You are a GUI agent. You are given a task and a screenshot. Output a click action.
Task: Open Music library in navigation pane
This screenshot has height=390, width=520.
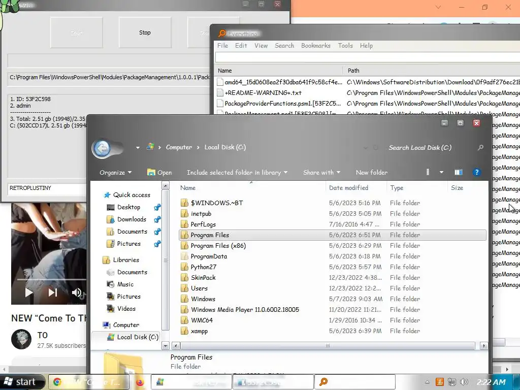coord(125,284)
